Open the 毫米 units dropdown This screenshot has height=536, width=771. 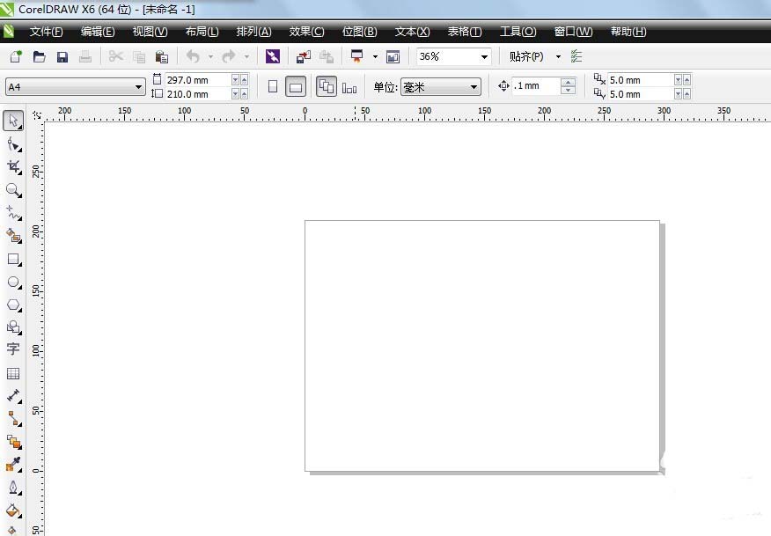(474, 87)
